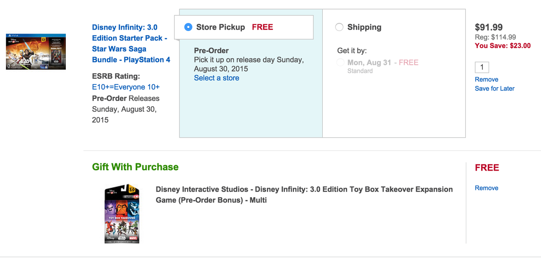Click the Shipping tab label
Viewport: 541px width, 270px height.
pos(364,27)
